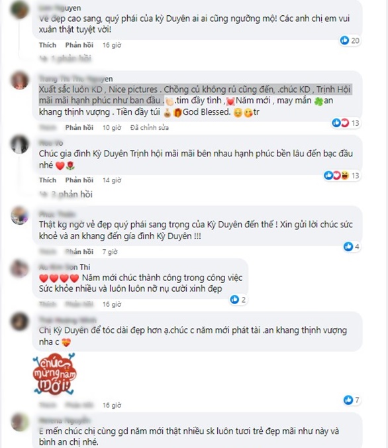Image resolution: width=388 pixels, height=448 pixels.
Task: Click Phản hồi under the 16 giờ first comment
Action: coord(79,45)
